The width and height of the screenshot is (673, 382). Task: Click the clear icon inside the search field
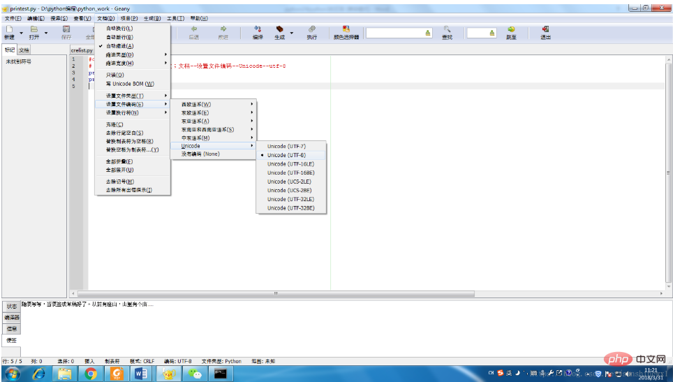click(427, 33)
